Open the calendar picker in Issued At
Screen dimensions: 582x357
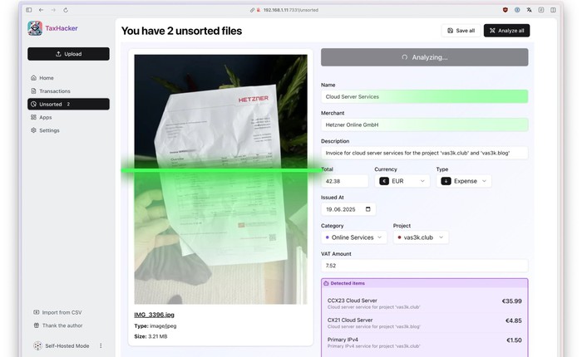pyautogui.click(x=369, y=209)
